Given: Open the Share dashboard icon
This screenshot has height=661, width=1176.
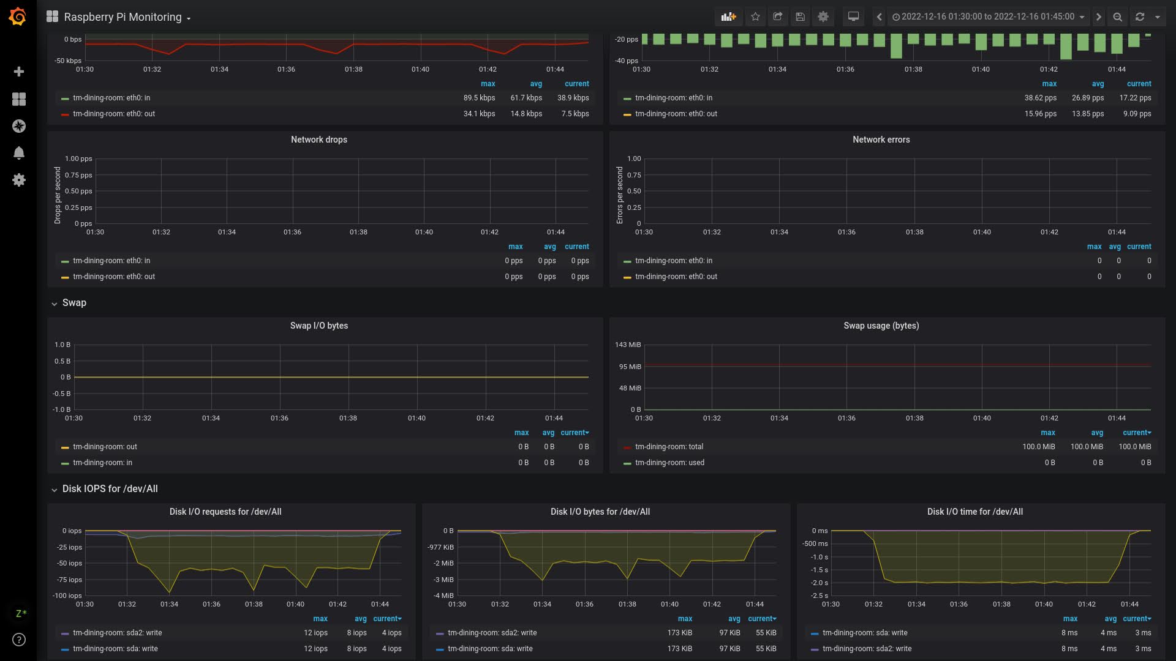Looking at the screenshot, I should 778,17.
